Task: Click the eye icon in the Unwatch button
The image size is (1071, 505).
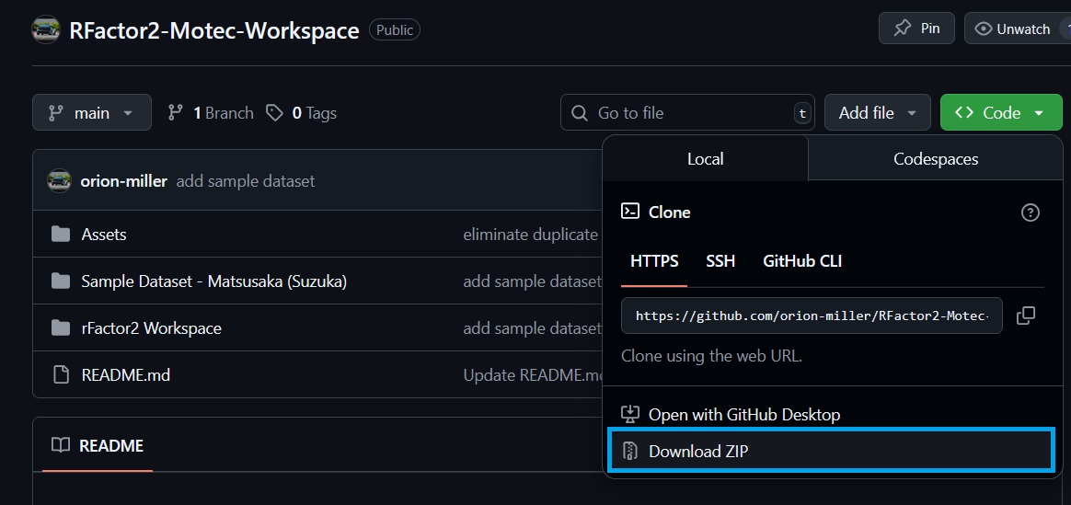Action: tap(984, 29)
